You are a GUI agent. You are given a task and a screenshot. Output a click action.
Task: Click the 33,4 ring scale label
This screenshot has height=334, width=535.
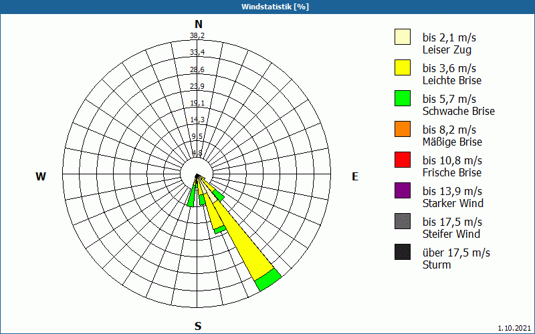(x=197, y=53)
